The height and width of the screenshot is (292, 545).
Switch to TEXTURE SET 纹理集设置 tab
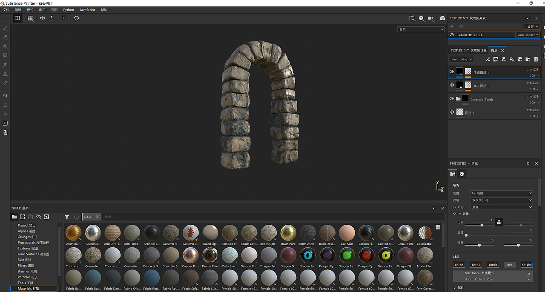468,50
